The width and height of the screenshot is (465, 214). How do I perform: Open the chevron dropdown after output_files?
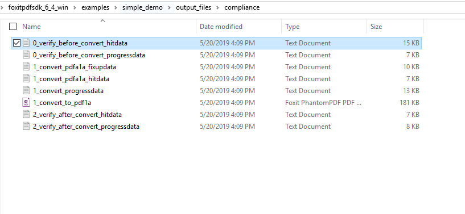pyautogui.click(x=218, y=8)
